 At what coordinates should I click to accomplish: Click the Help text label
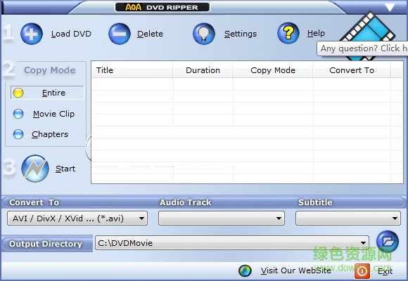(x=316, y=33)
